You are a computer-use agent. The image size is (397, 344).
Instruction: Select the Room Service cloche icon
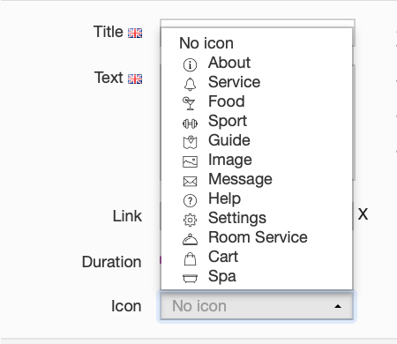point(190,239)
